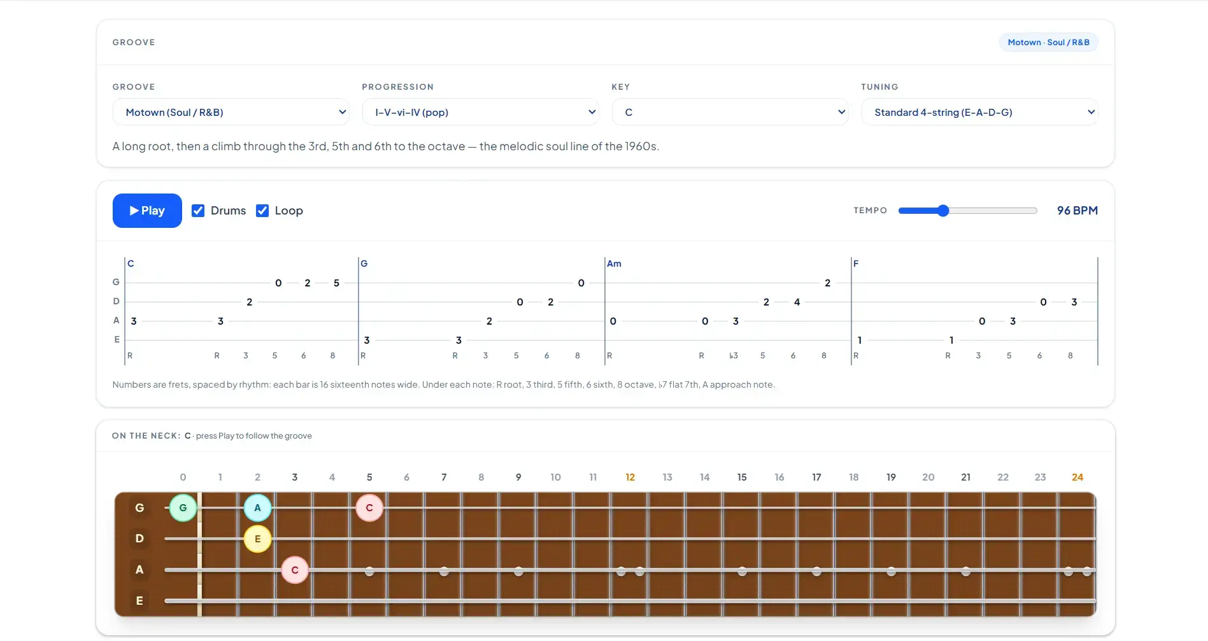Click the TEMPO label beside the slider

coord(870,211)
